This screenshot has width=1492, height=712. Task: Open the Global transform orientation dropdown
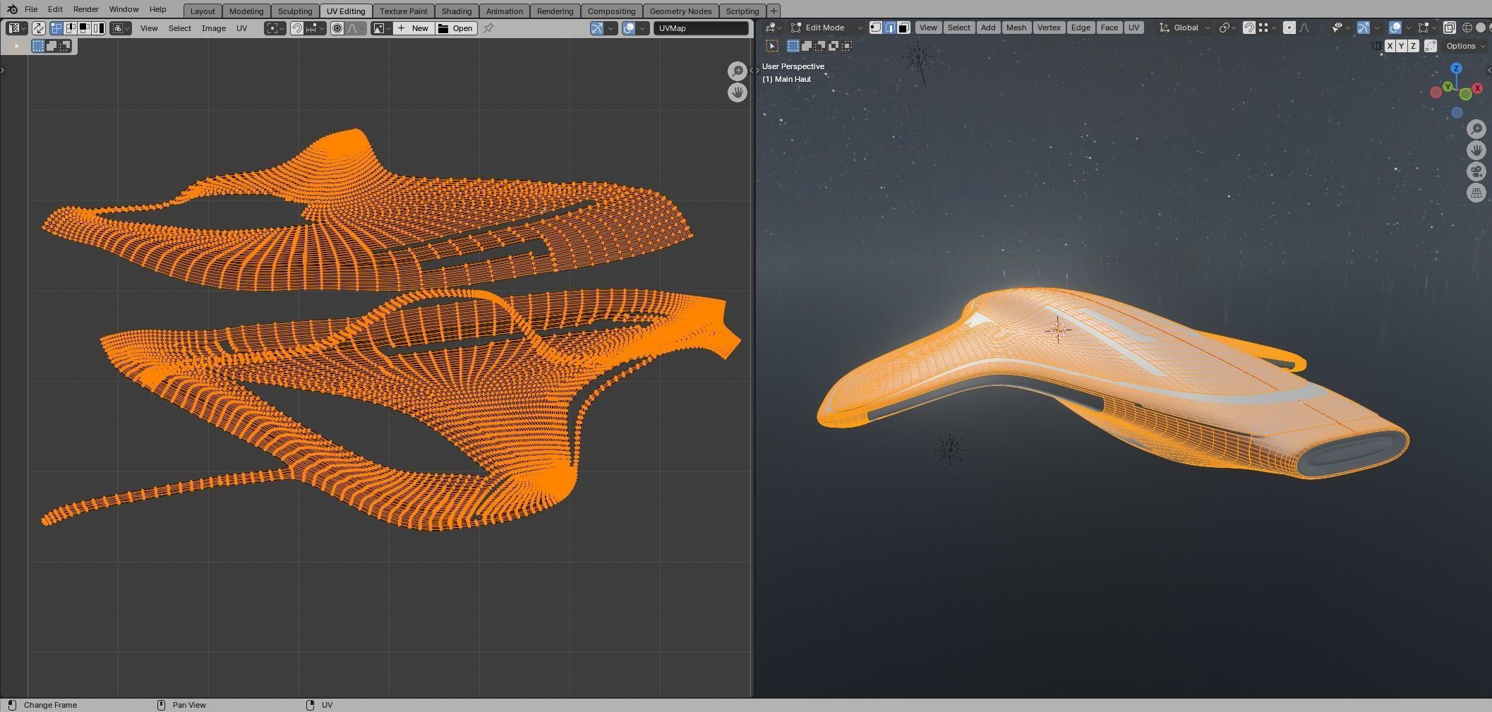[1184, 28]
